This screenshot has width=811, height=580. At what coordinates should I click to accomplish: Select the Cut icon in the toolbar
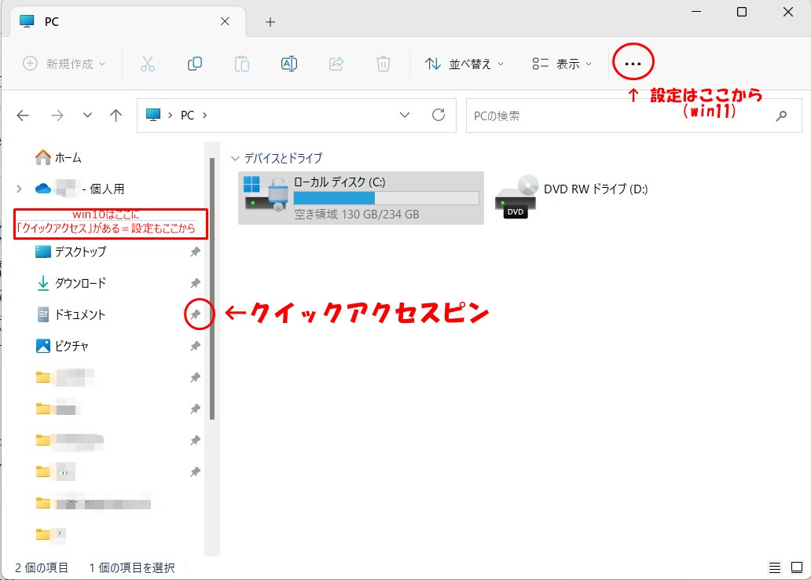pos(148,63)
